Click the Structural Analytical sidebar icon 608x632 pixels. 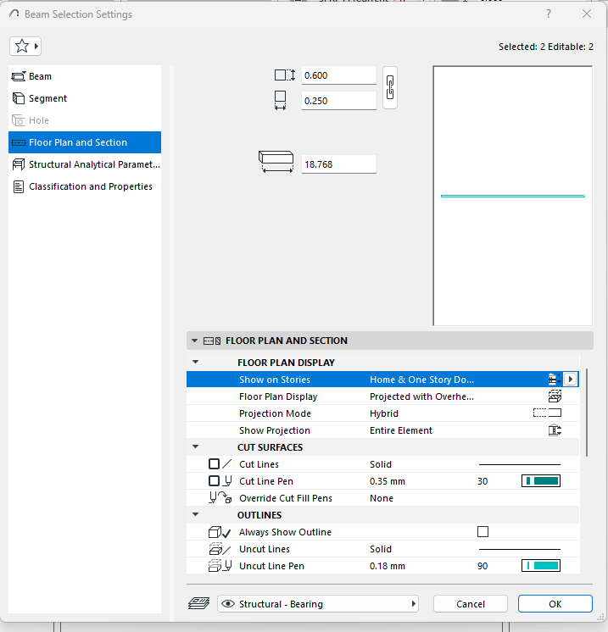(19, 164)
